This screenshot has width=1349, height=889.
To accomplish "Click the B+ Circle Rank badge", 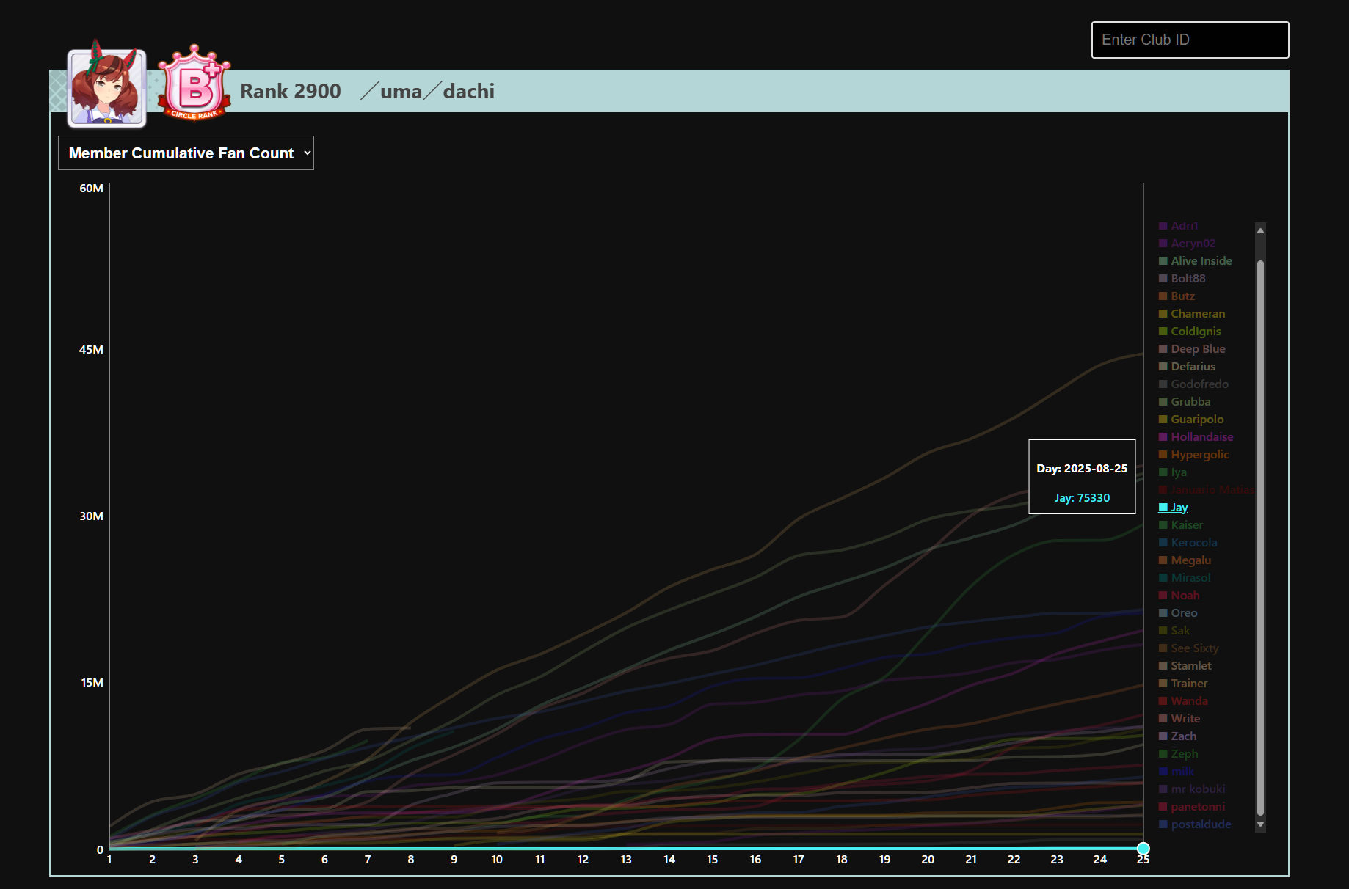I will (194, 83).
